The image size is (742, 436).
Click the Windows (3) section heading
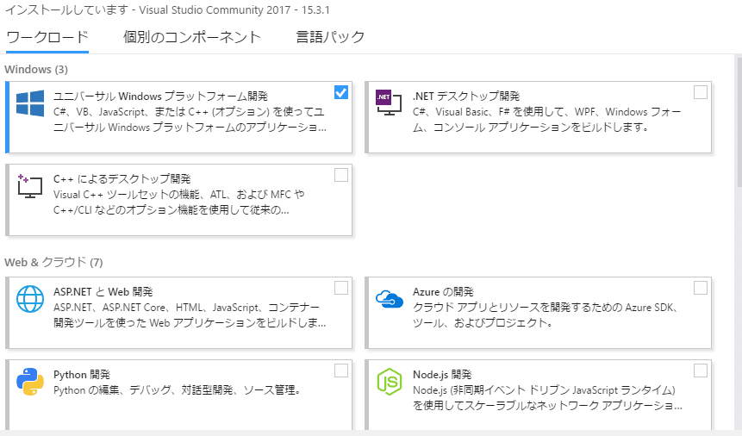coord(36,70)
